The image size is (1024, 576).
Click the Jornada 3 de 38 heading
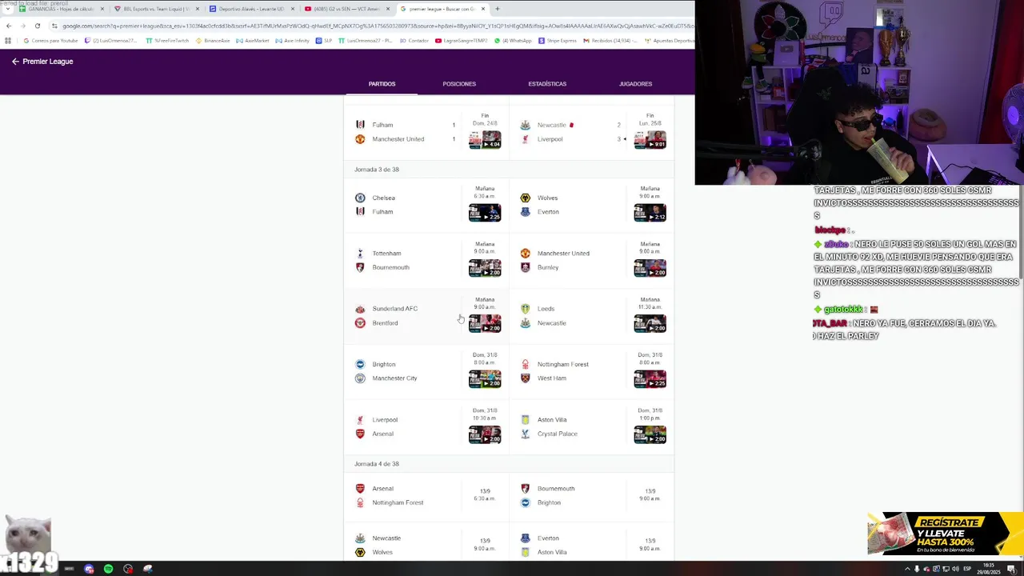click(377, 170)
